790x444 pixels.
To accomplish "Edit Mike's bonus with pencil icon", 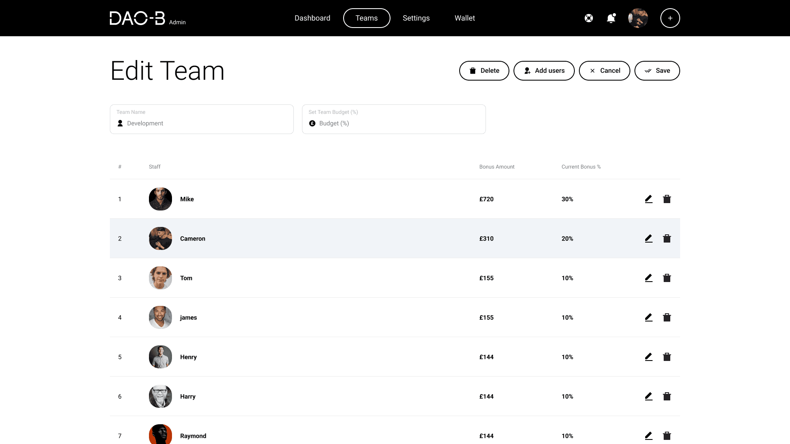I will (x=649, y=199).
